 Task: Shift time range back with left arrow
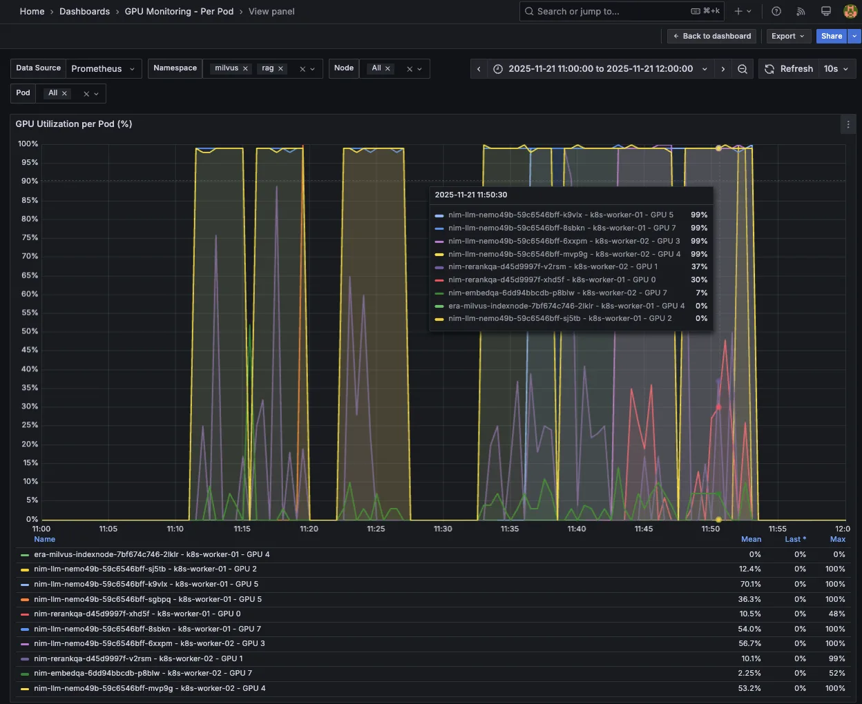[x=479, y=68]
